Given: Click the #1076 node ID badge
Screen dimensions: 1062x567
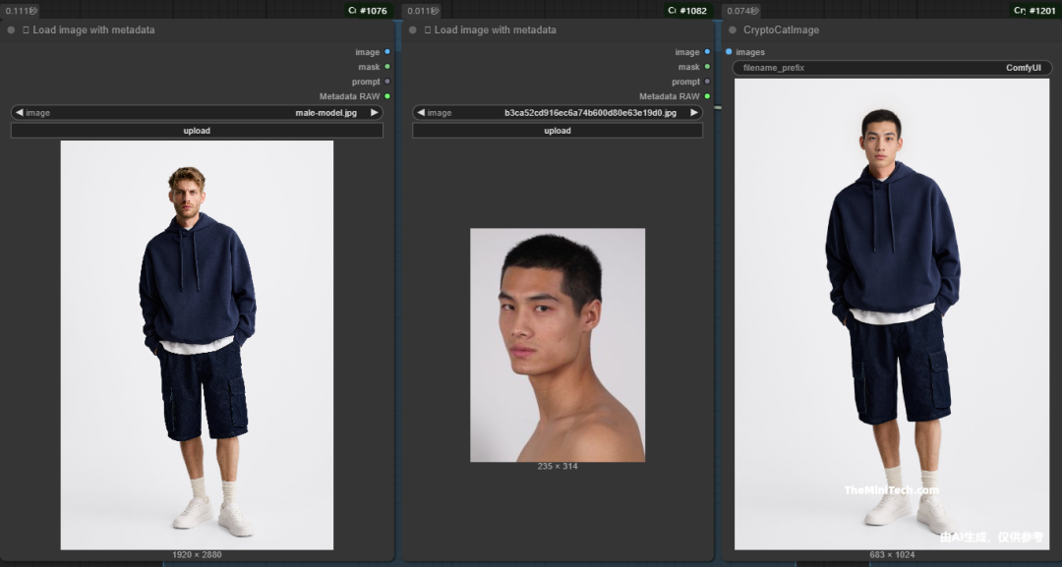Looking at the screenshot, I should point(369,11).
